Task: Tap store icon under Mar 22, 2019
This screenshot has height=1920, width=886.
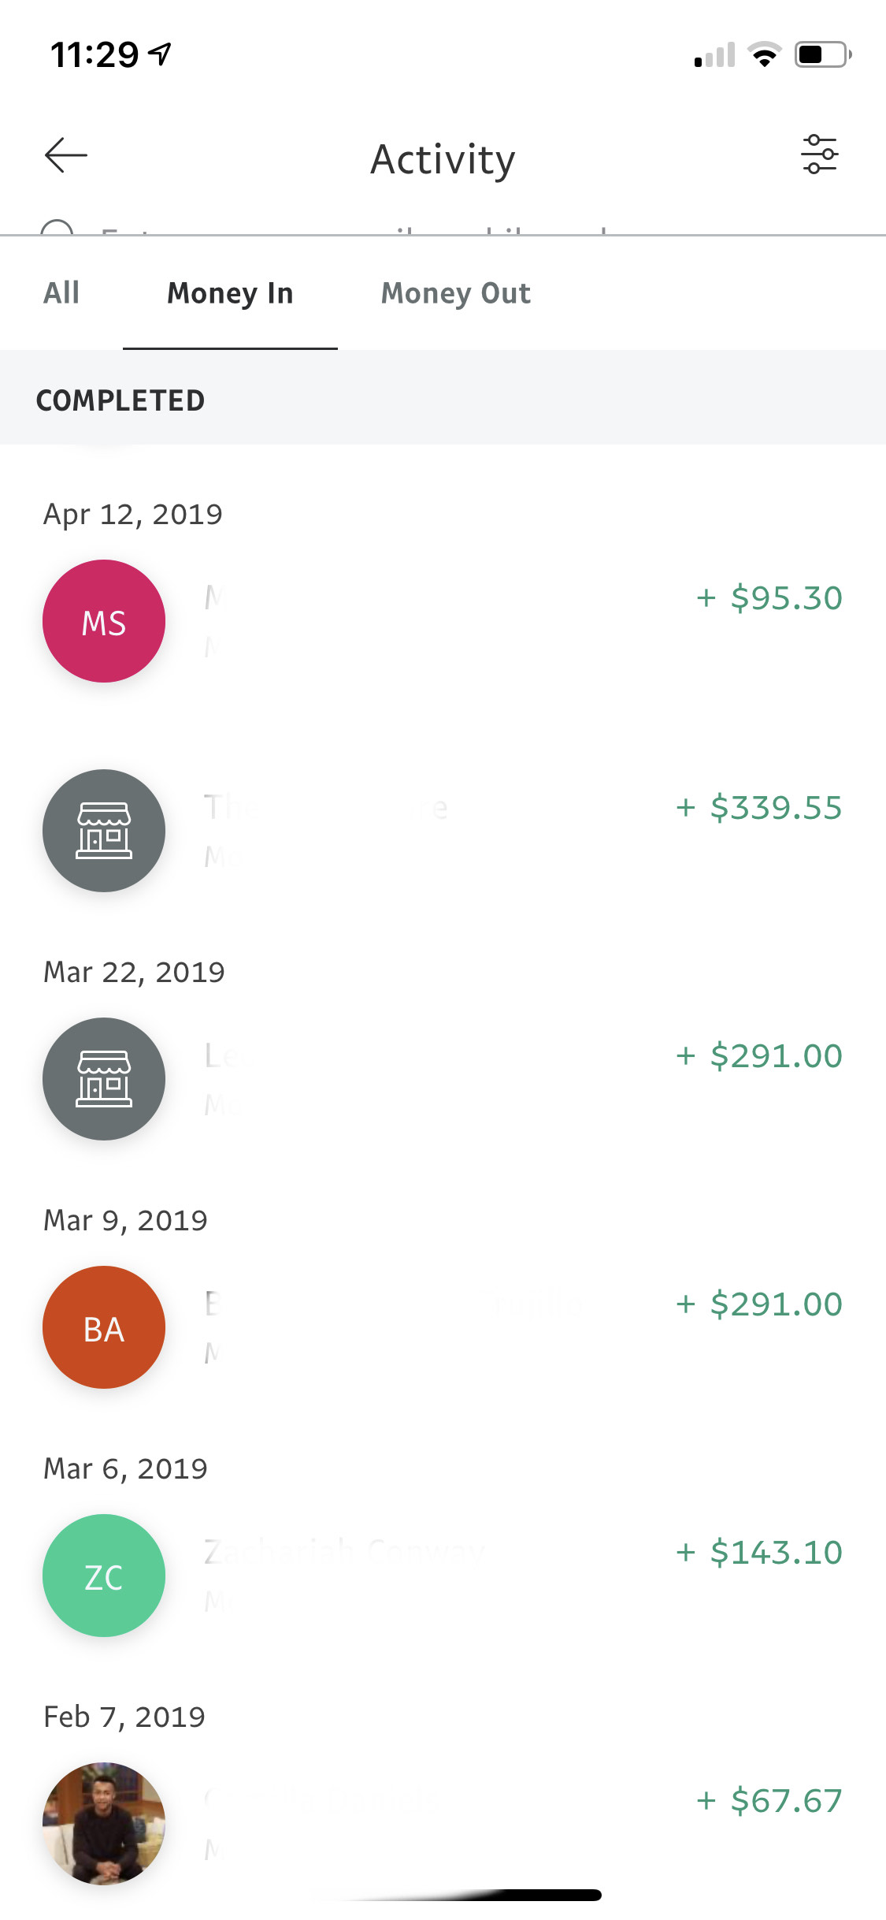Action: click(104, 1079)
